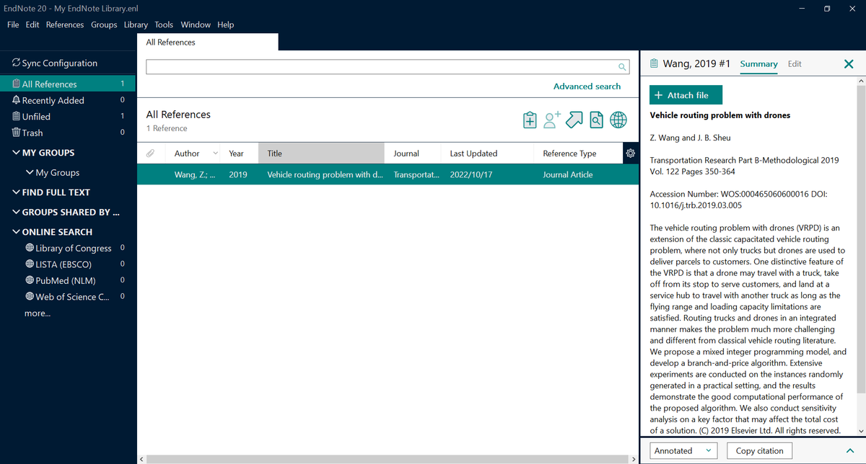
Task: Open the Annotated citation style dropdown
Action: click(x=683, y=451)
